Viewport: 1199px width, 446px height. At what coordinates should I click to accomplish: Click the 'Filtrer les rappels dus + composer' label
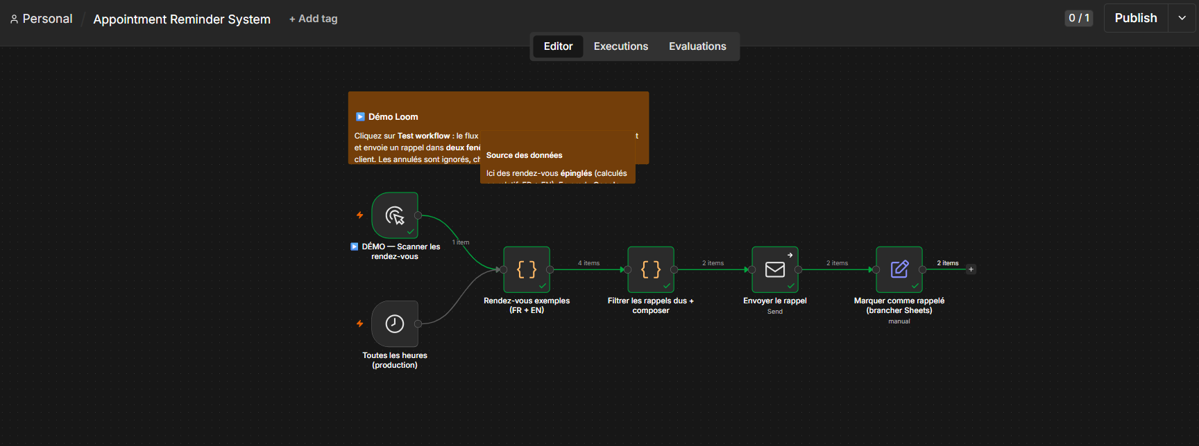tap(651, 305)
